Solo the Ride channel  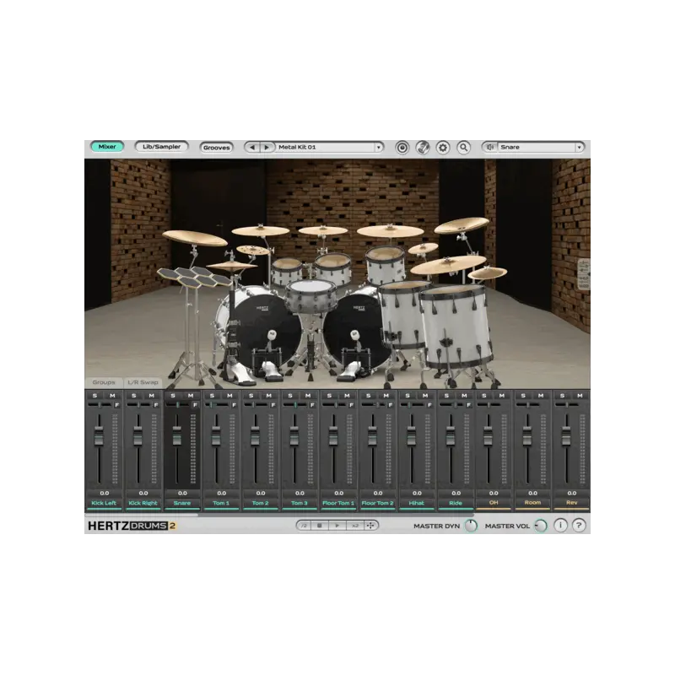click(x=446, y=396)
